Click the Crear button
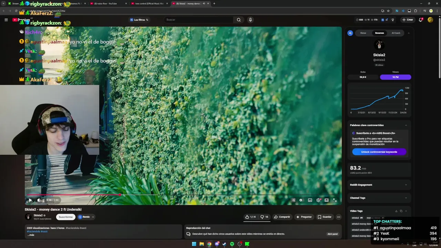 (407, 20)
